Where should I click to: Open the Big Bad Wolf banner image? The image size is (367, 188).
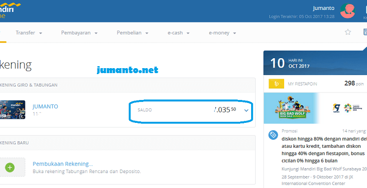click(x=293, y=108)
